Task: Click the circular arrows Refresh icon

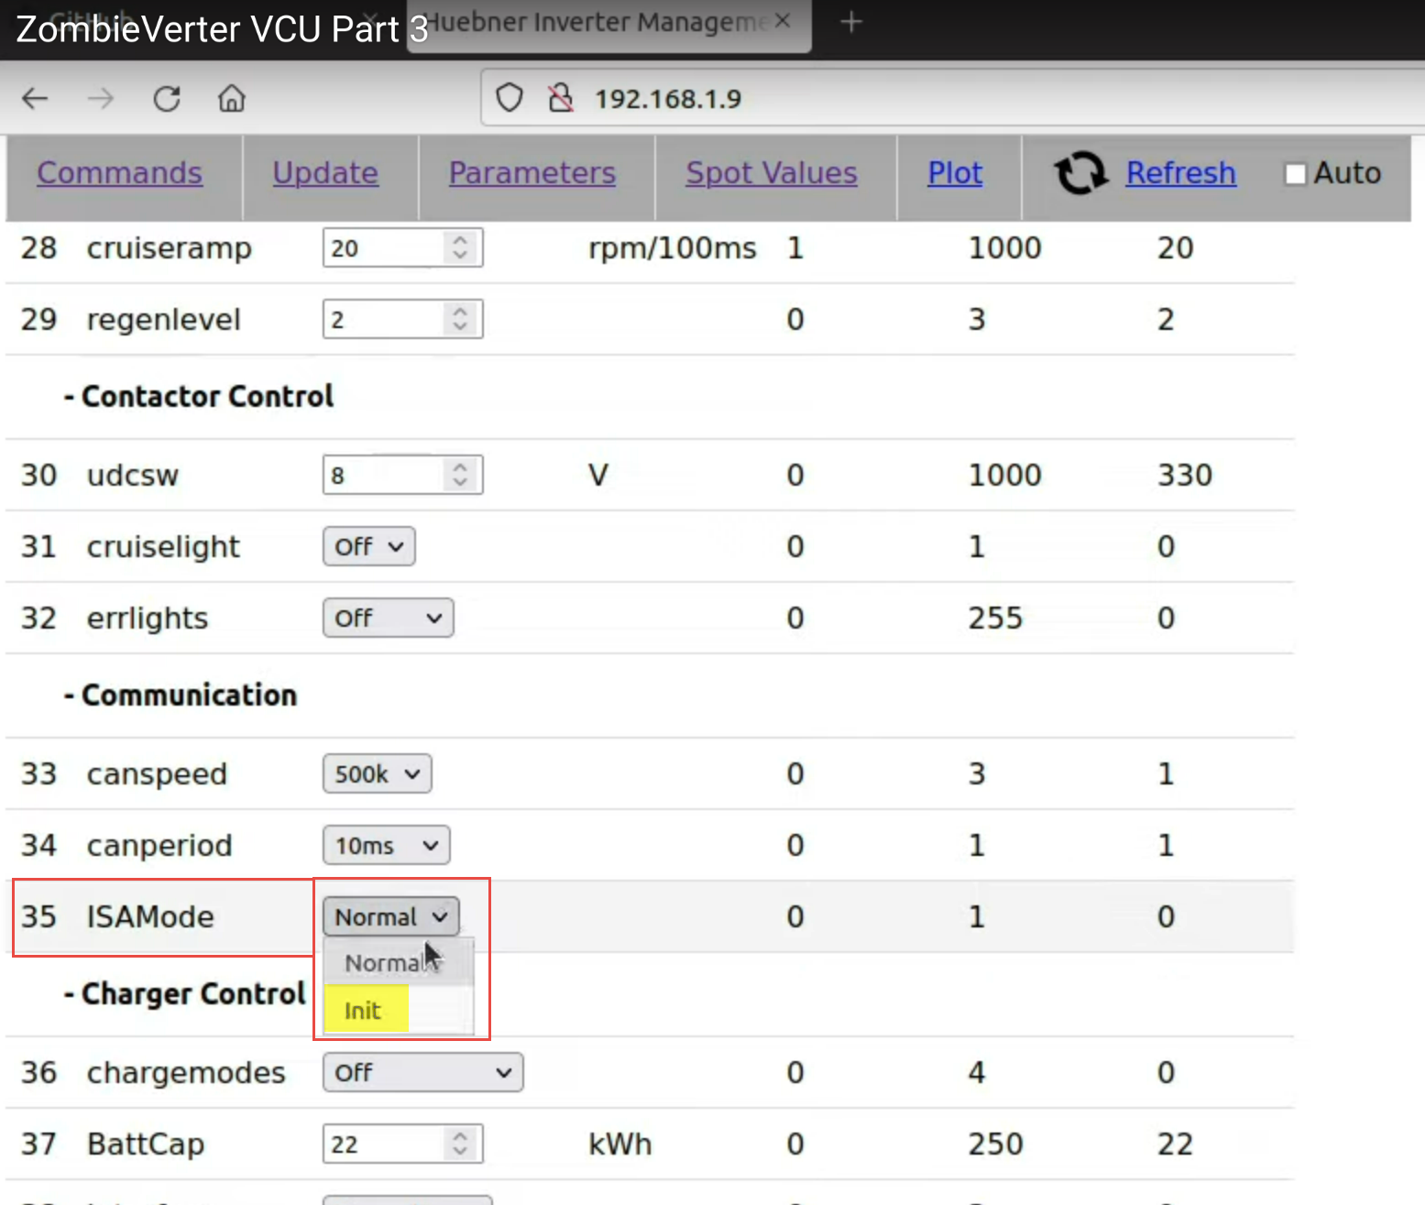Action: pyautogui.click(x=1080, y=172)
